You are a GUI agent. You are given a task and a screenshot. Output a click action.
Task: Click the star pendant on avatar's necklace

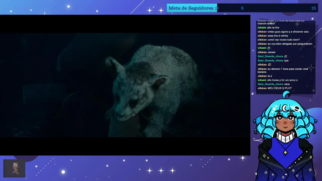click(286, 152)
